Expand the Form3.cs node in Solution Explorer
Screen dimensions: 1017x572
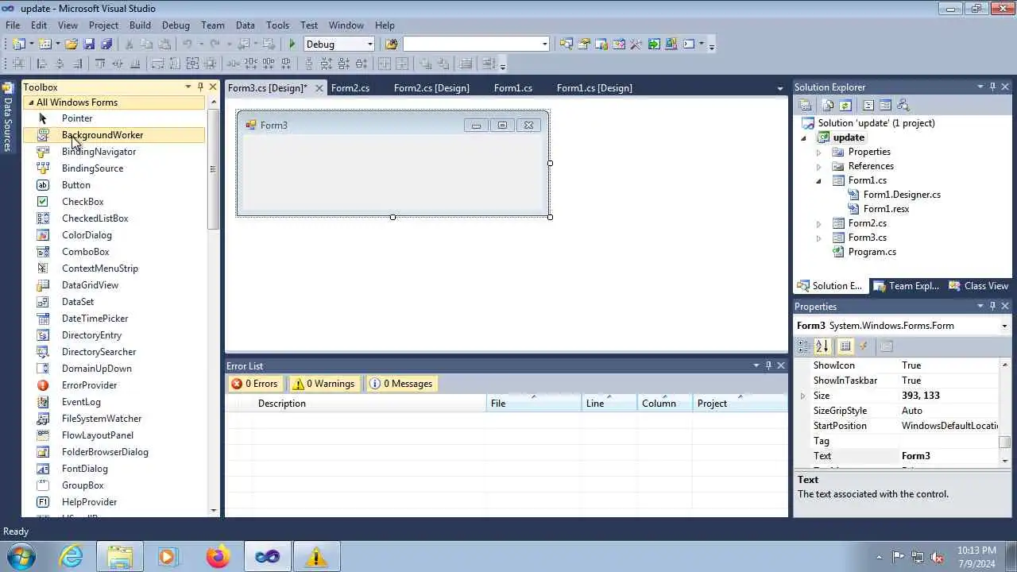[818, 238]
